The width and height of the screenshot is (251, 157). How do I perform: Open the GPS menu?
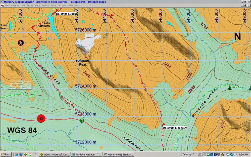[23, 5]
